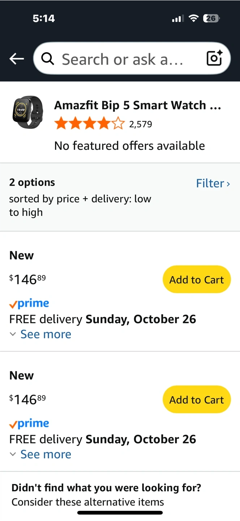Open the camera lens visual search

pos(214,58)
